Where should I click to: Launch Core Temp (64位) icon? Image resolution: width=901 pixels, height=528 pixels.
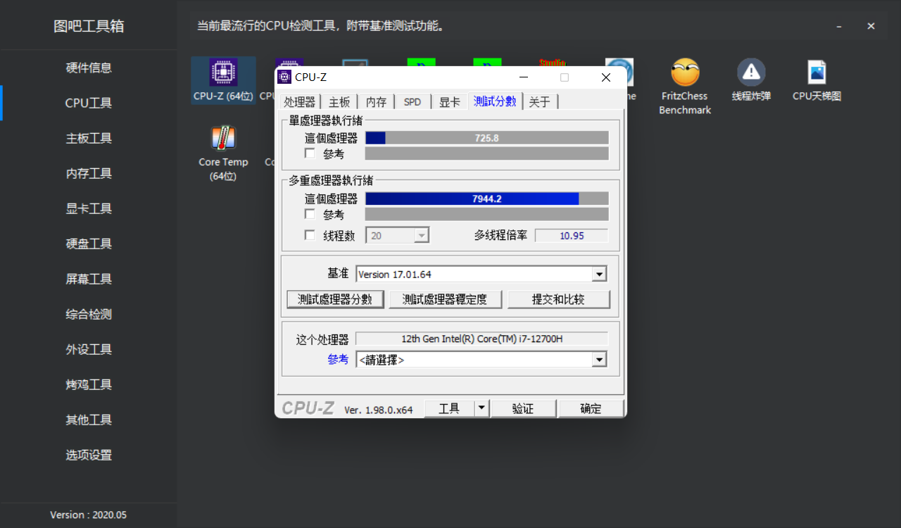click(223, 153)
